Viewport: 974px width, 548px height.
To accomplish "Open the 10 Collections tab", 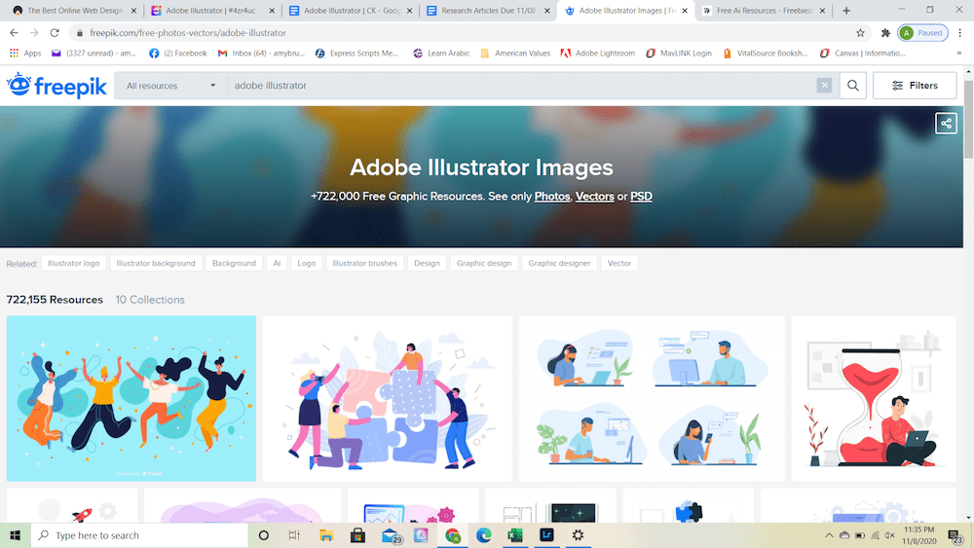I will click(150, 300).
